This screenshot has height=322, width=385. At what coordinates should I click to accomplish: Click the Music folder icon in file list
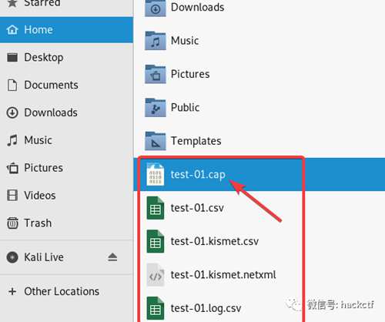coord(156,41)
